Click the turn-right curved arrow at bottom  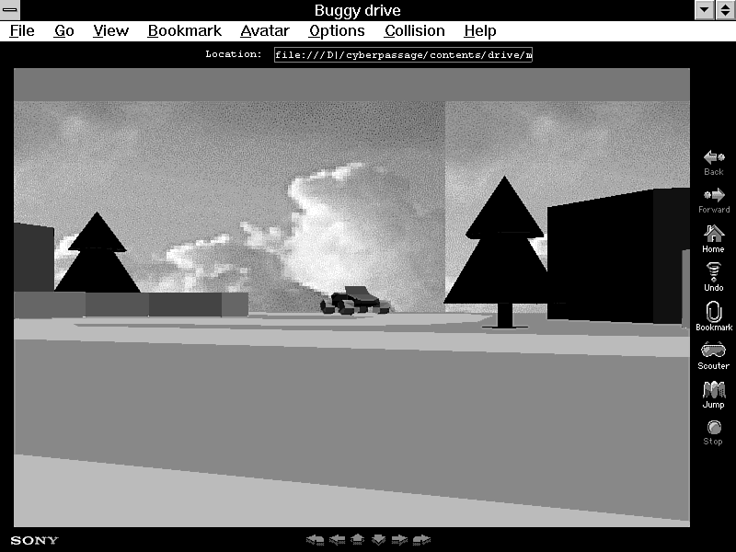pyautogui.click(x=421, y=539)
